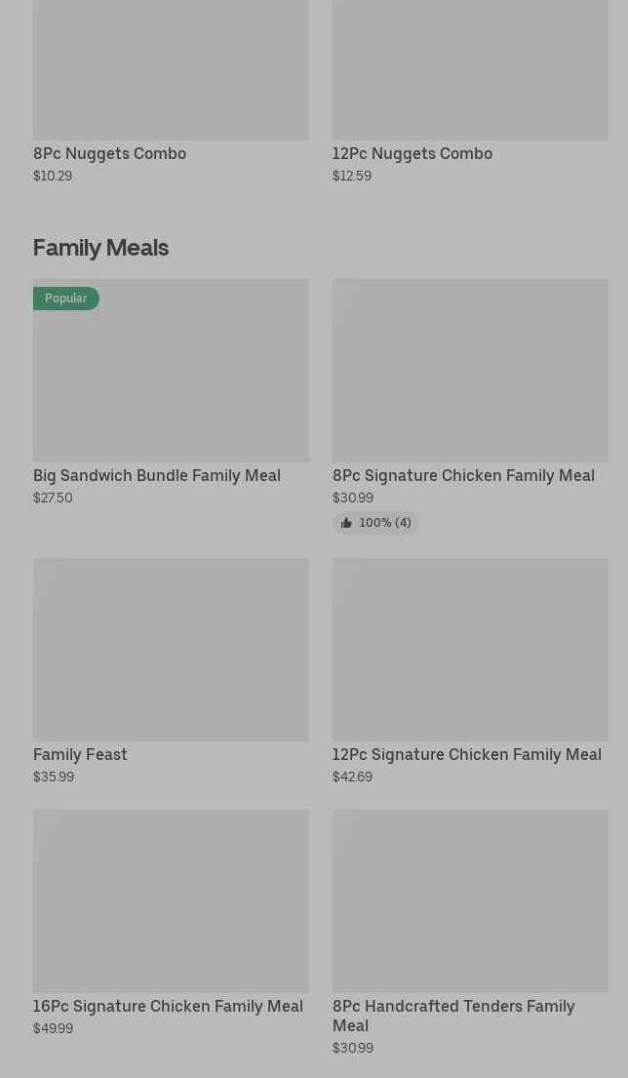Open the Big Sandwich Bundle Family Meal title
Viewport: 628px width, 1078px height.
157,475
